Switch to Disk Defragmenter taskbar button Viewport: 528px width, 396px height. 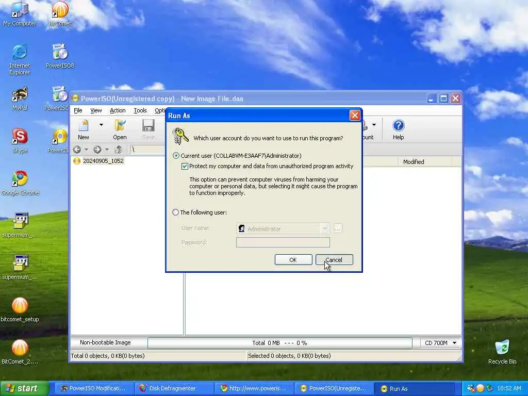coord(174,389)
